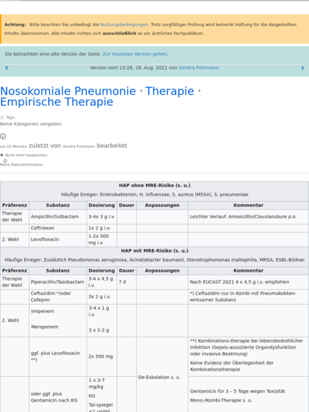This screenshot has width=309, height=412.
Task: Click the '7 d' duration cell
Action: [127, 282]
